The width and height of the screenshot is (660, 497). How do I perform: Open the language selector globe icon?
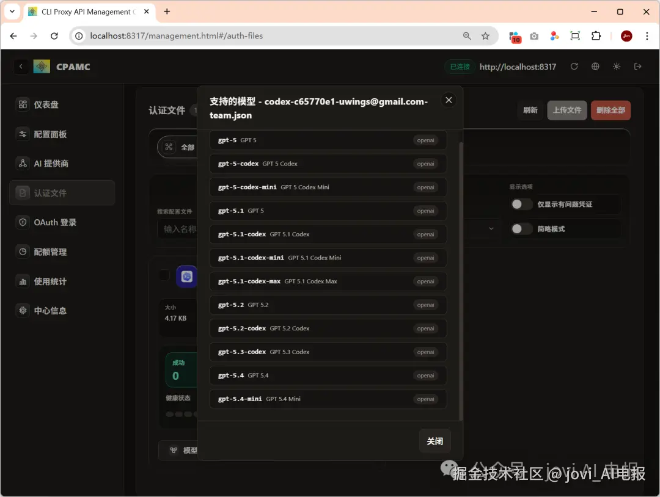point(595,66)
